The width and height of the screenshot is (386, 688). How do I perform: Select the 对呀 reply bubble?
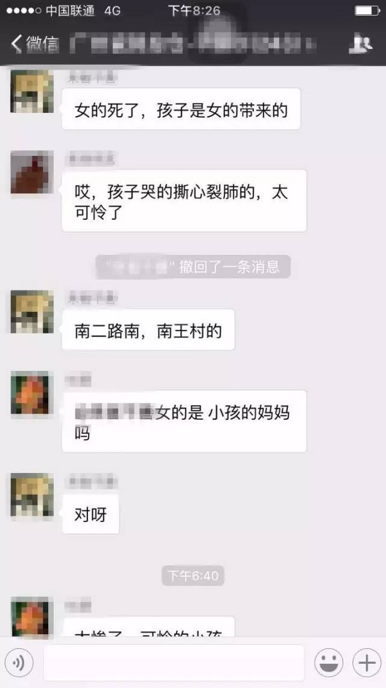click(90, 514)
